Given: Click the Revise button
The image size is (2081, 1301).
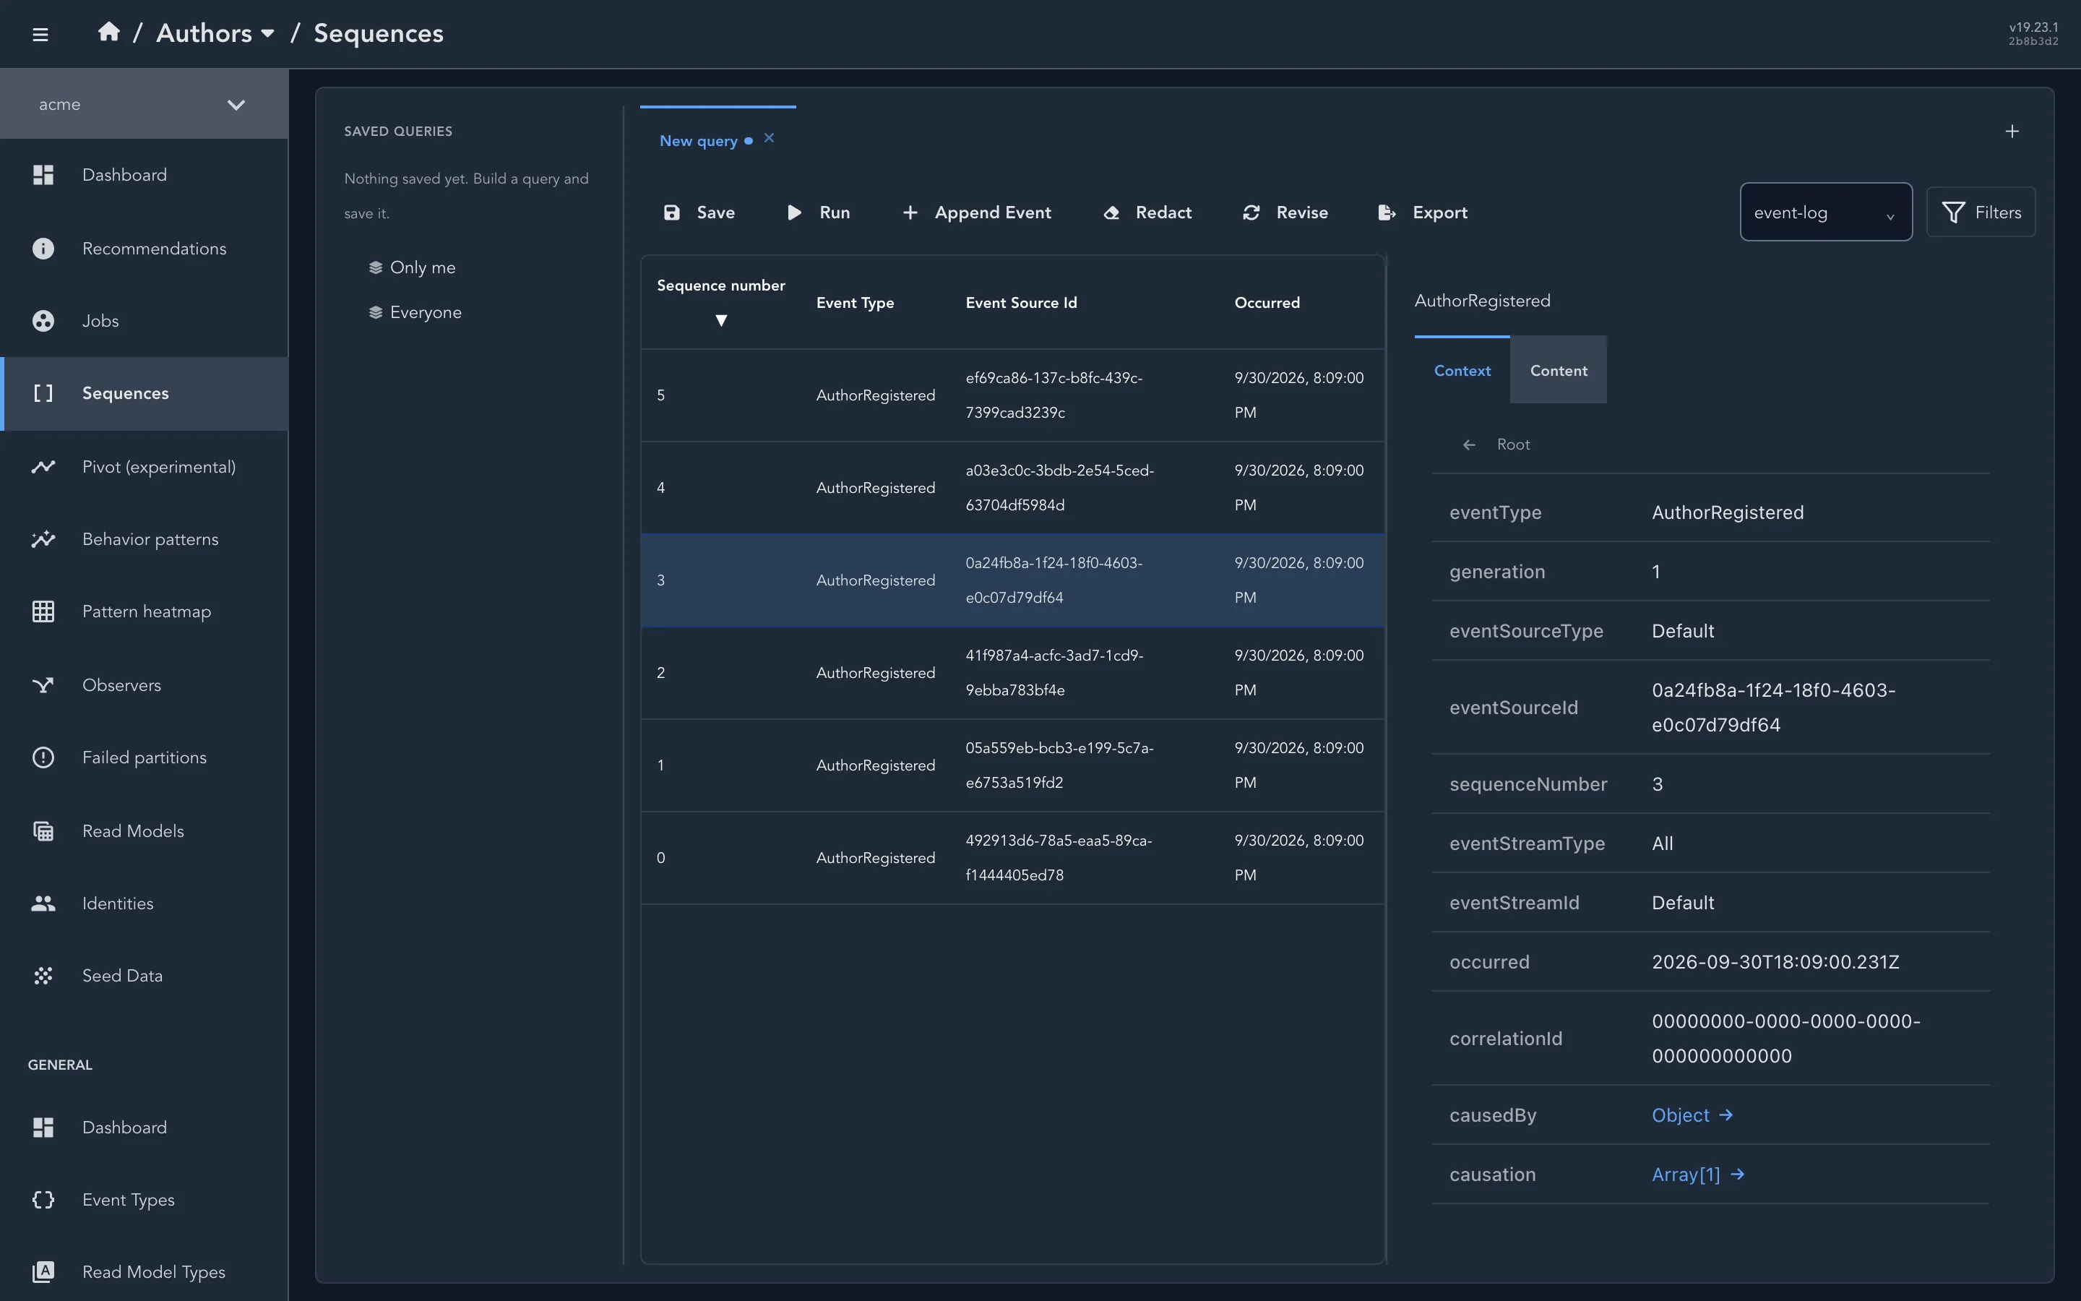Looking at the screenshot, I should [x=1285, y=212].
